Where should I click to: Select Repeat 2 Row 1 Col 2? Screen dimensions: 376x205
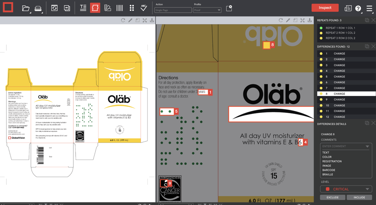tap(346, 33)
